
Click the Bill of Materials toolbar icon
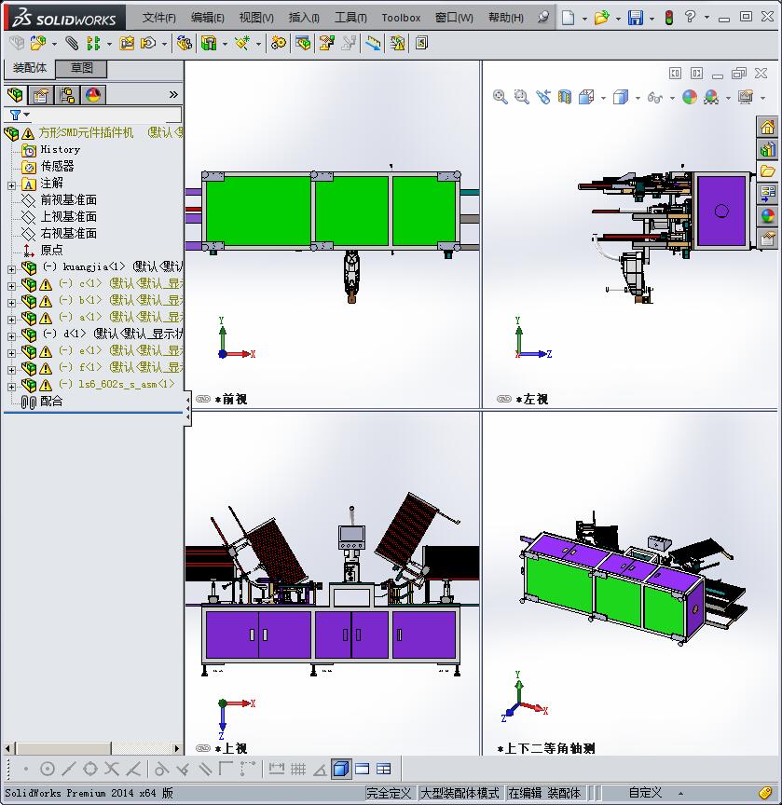[x=302, y=43]
